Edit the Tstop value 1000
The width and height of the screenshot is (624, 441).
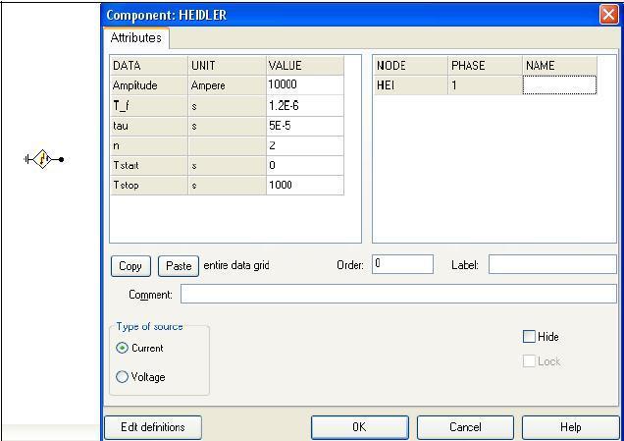[x=304, y=185]
